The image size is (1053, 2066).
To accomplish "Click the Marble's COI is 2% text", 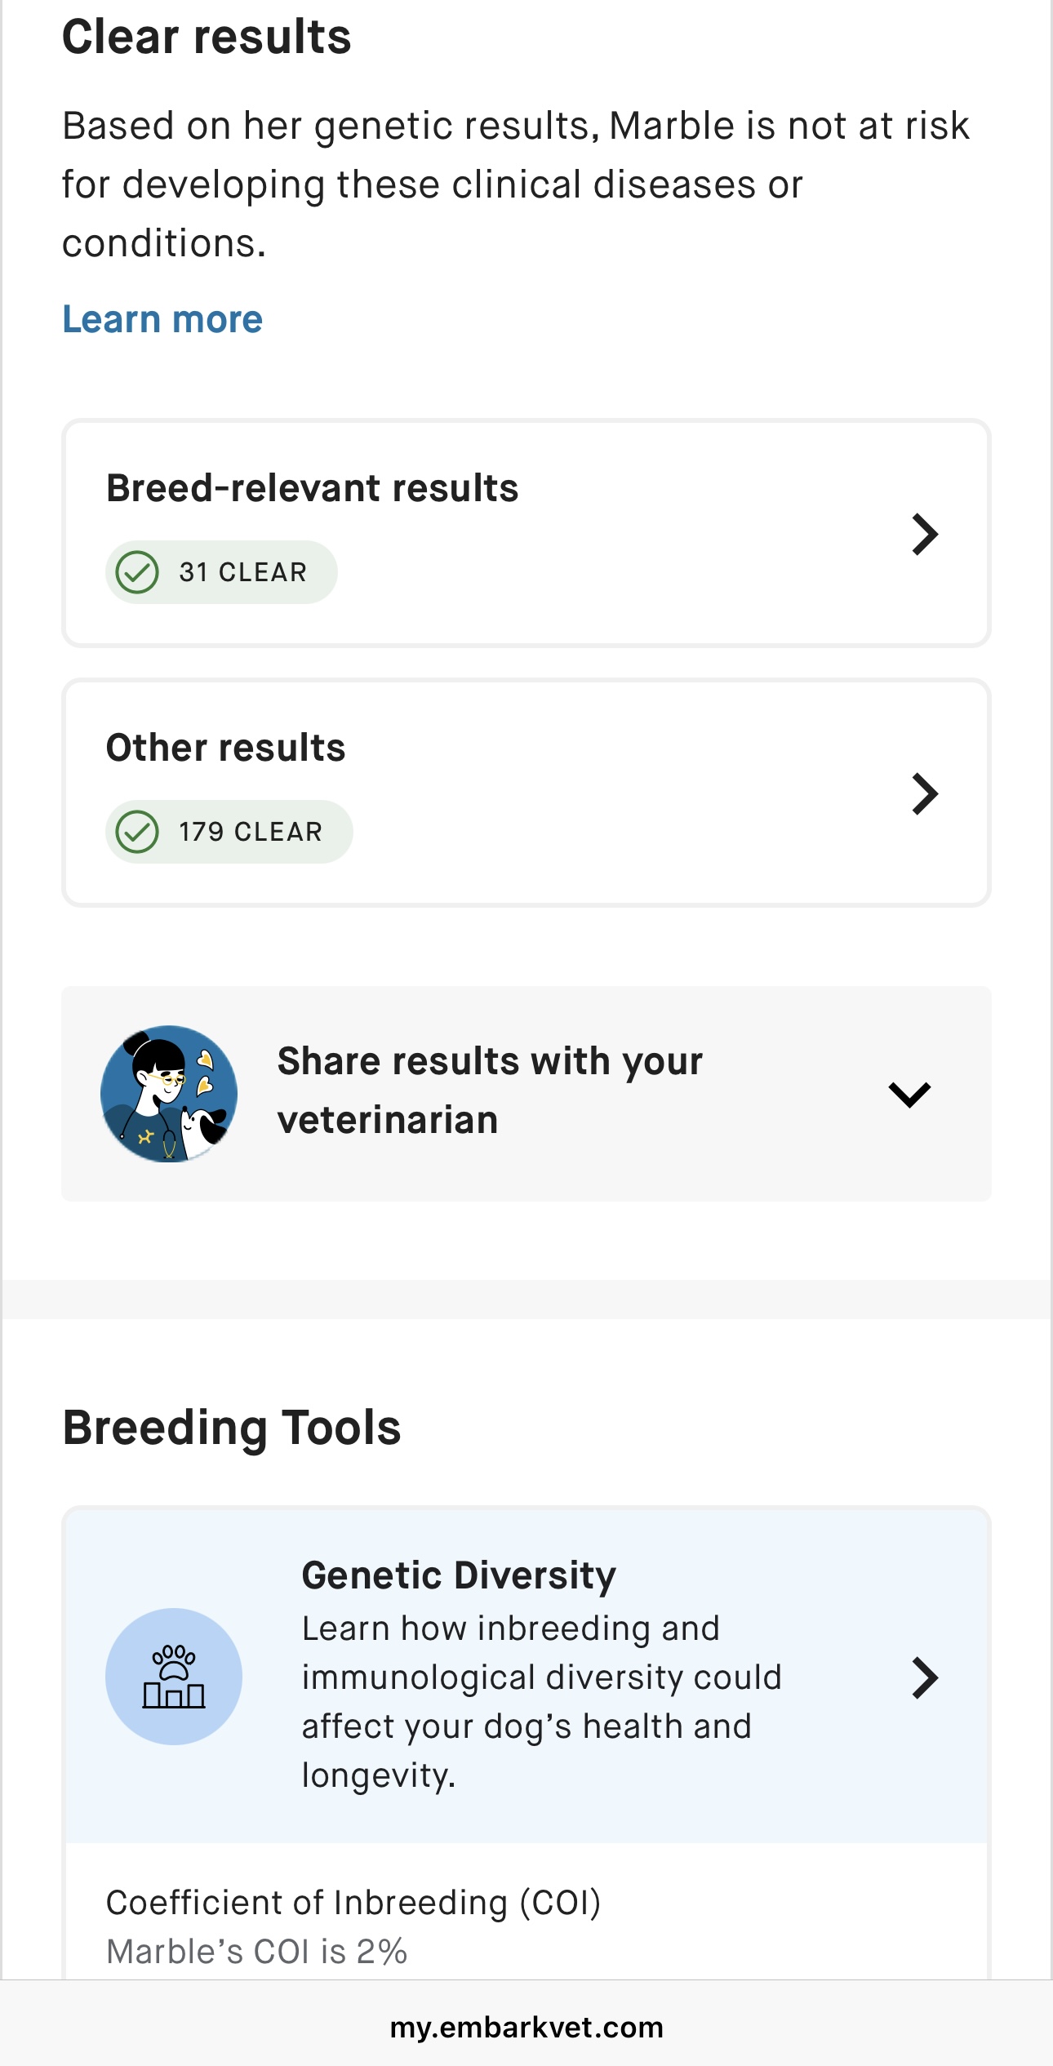I will point(257,1952).
